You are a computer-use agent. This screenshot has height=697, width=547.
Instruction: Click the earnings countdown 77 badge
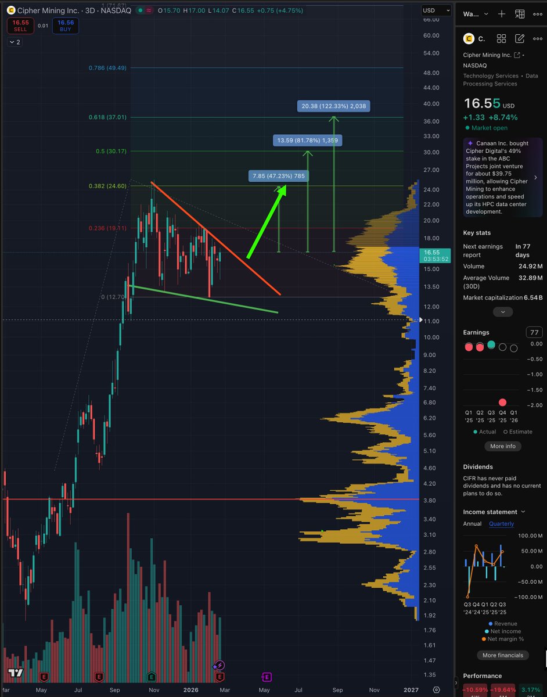click(534, 332)
